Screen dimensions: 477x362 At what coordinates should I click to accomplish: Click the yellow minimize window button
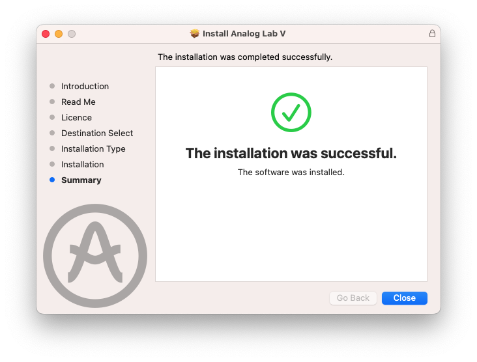59,34
